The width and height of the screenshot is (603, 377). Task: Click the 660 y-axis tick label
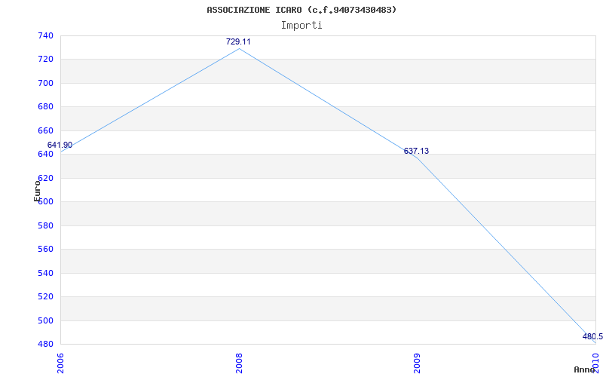[46, 130]
